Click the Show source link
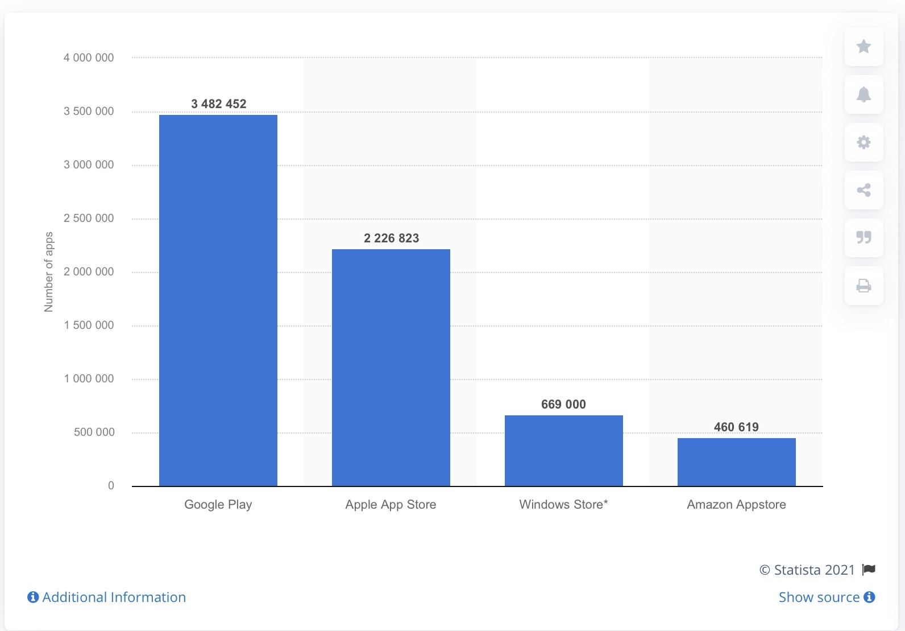 coord(819,597)
